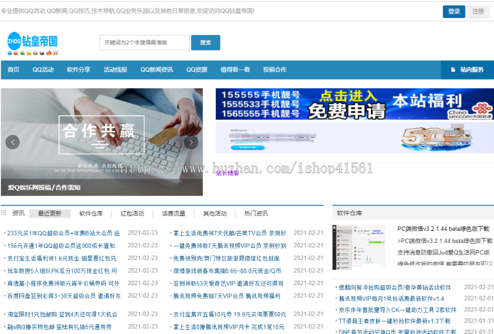Screen dimensions: 494x334
Task: Switch to 话费流量 tab
Action: pyautogui.click(x=173, y=213)
